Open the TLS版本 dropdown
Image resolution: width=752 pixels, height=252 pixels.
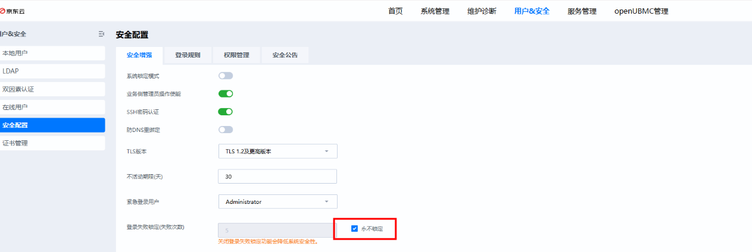click(277, 152)
